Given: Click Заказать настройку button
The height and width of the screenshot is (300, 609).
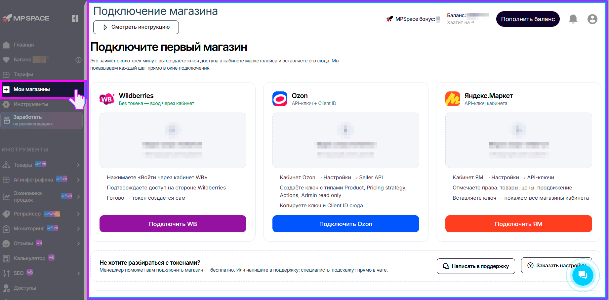Looking at the screenshot, I should pos(556,265).
